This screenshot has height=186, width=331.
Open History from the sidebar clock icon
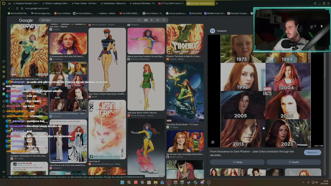(4, 106)
